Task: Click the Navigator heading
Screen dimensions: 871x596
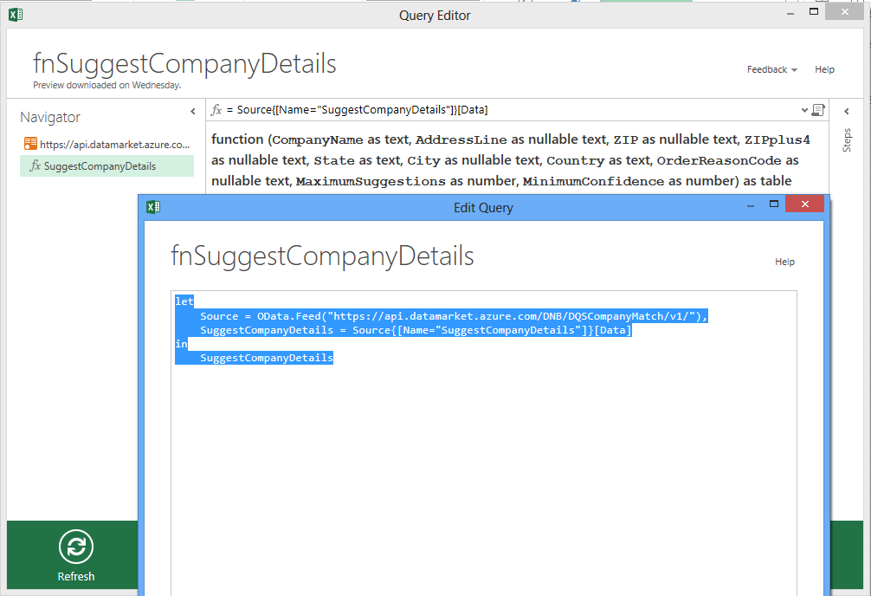Action: pos(50,117)
